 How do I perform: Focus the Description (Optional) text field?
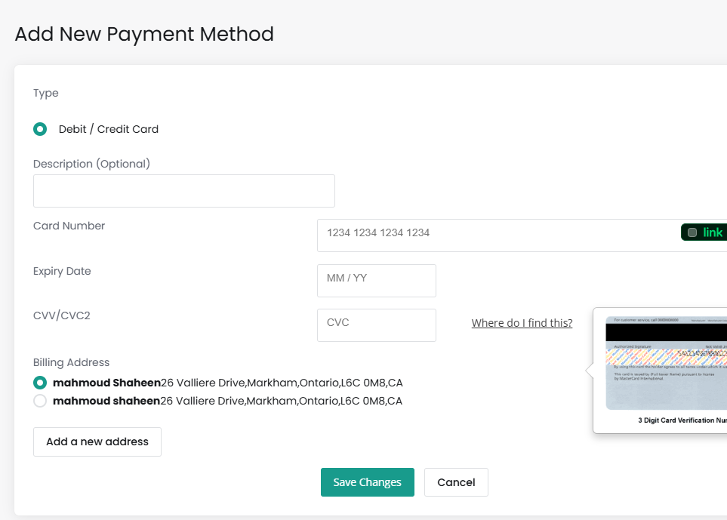tap(183, 191)
